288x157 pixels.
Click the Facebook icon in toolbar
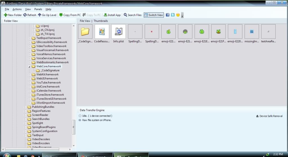[168, 15]
